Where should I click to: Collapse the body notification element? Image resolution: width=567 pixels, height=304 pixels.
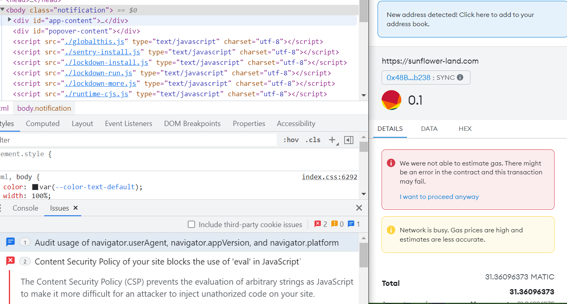tap(2, 9)
